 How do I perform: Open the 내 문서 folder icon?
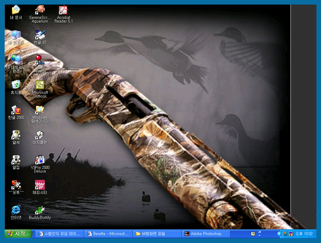pyautogui.click(x=16, y=10)
